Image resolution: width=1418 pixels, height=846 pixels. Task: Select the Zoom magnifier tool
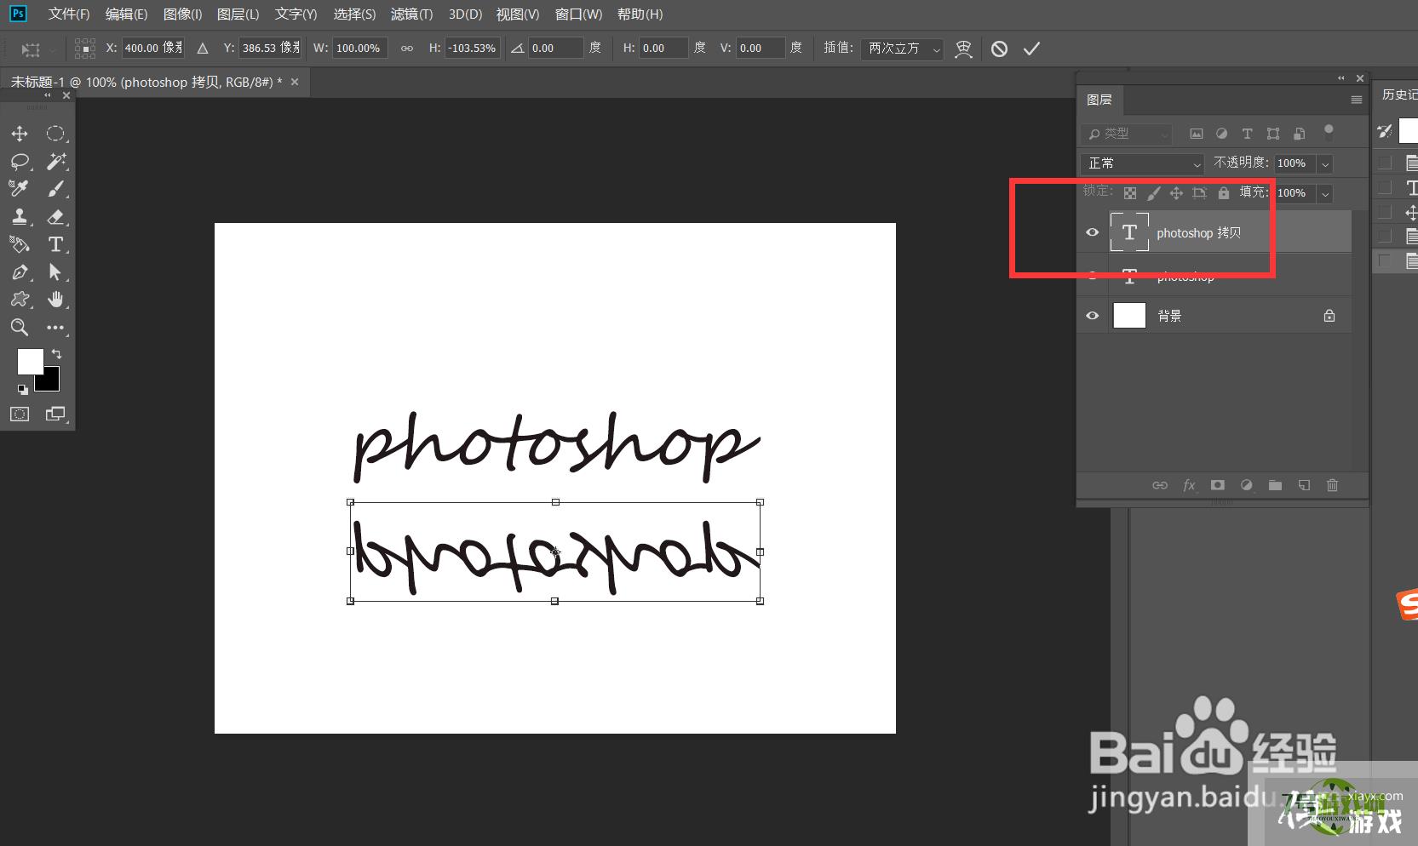(20, 327)
